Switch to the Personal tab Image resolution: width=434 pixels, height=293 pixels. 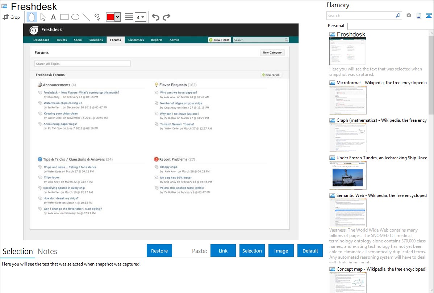pos(336,26)
